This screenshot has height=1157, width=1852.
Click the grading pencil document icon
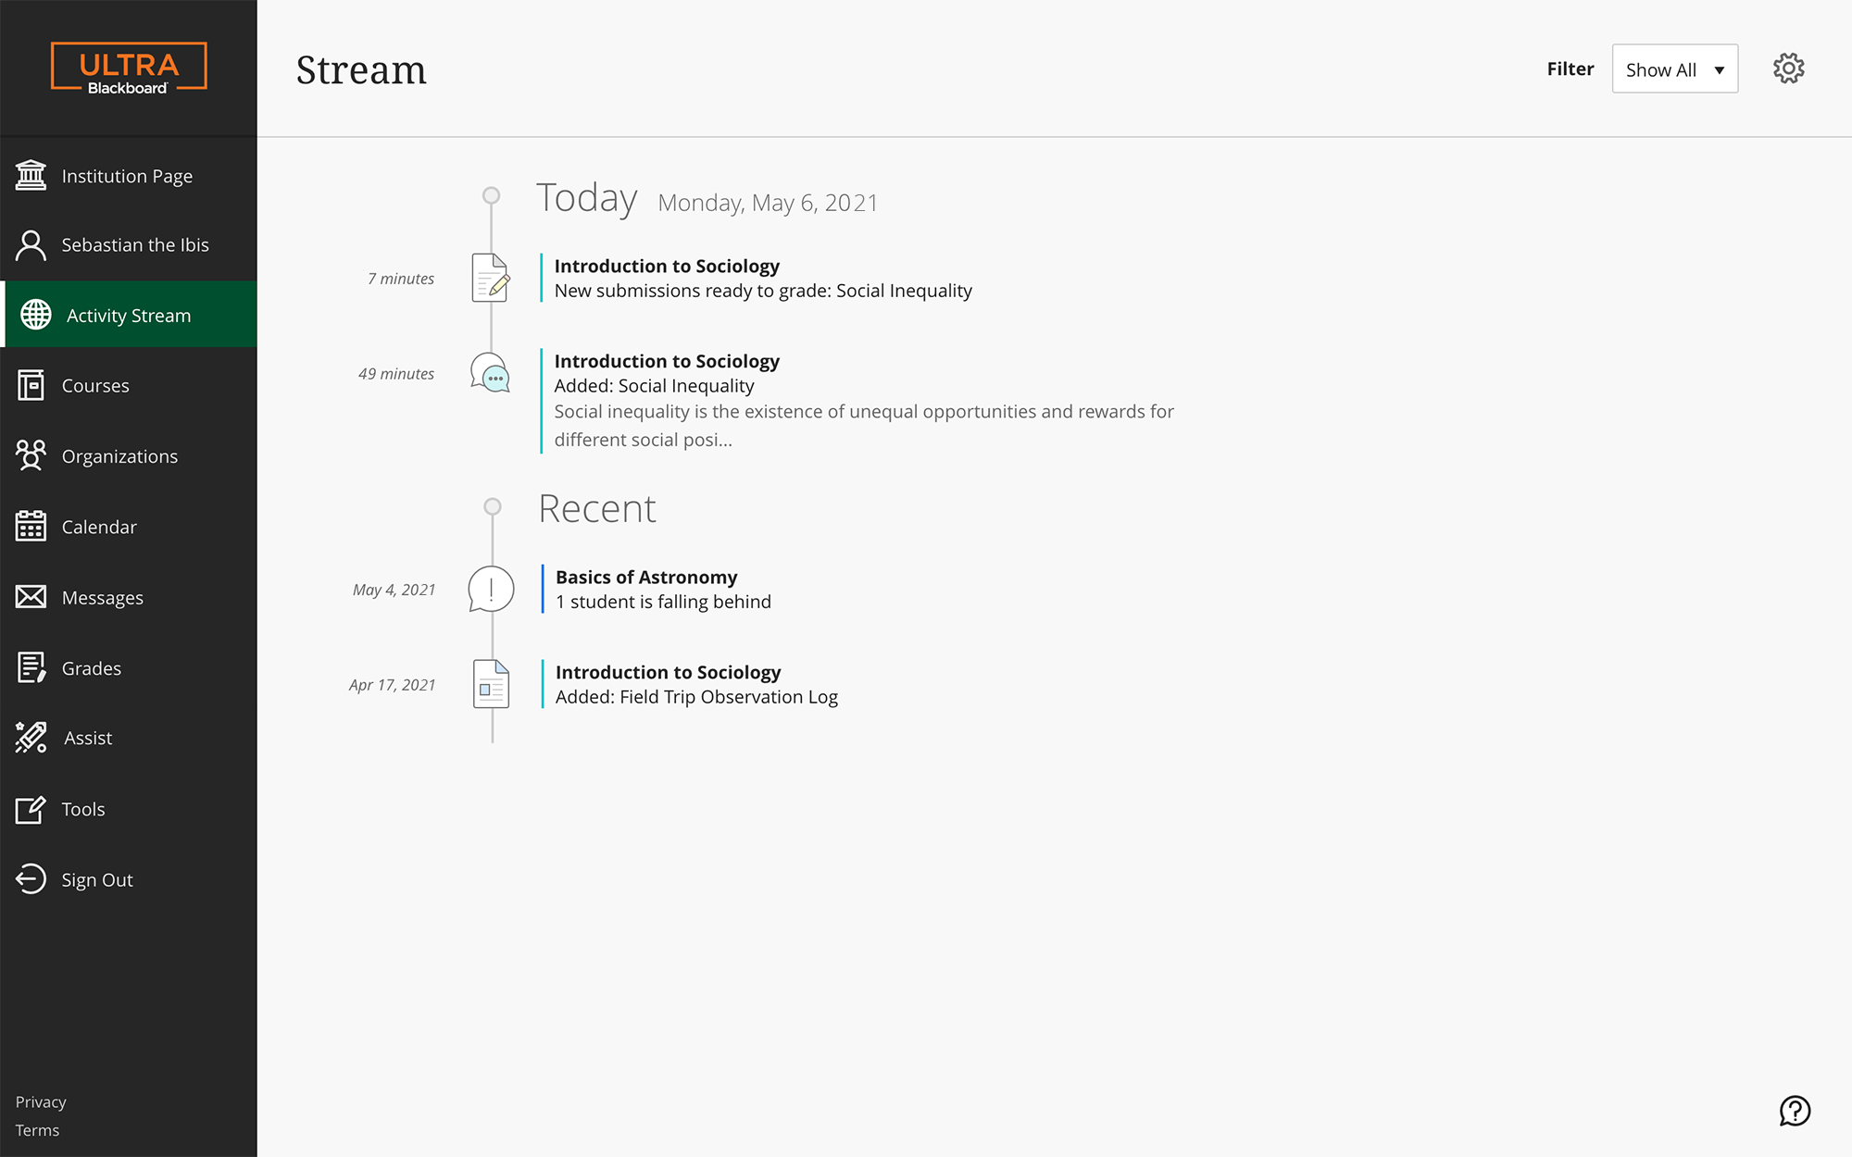(x=491, y=278)
